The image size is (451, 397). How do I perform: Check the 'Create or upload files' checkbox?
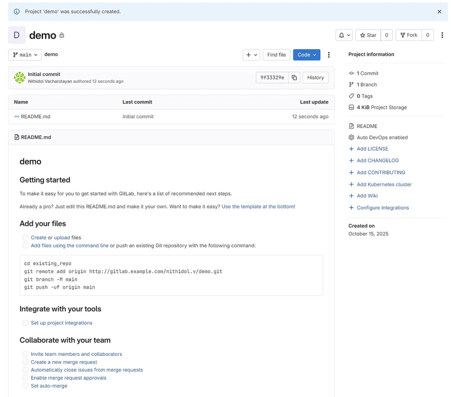26,237
